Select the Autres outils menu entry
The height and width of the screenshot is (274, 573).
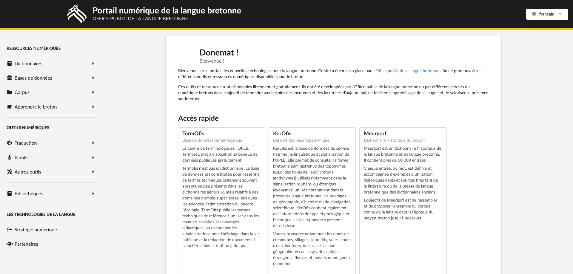[x=28, y=172]
